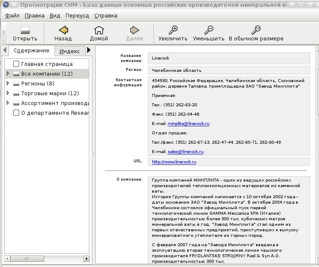Click the Домой home icon
The height and width of the screenshot is (267, 319).
99,30
